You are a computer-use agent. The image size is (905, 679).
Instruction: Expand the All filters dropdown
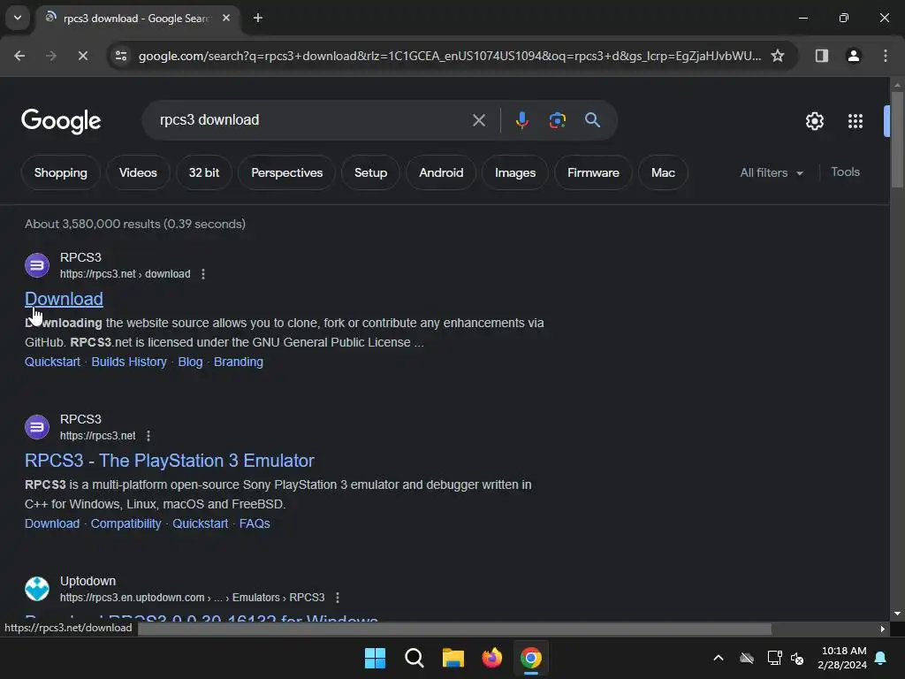click(x=772, y=172)
